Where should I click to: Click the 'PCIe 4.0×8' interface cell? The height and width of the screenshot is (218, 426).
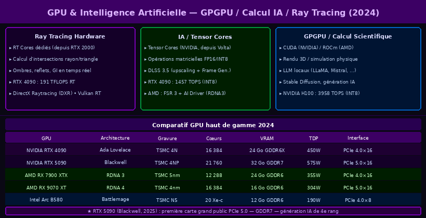[x=358, y=200]
